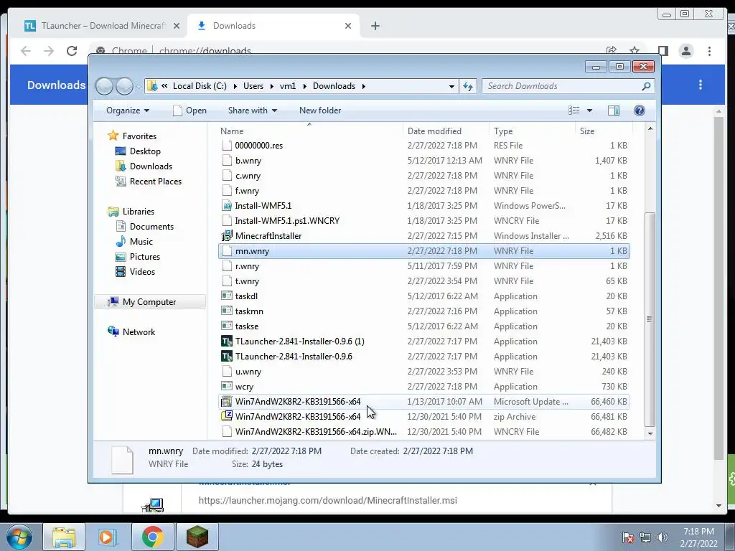Viewport: 735px width, 551px height.
Task: Select the Win7AndW2K8R2 Microsoft Update file icon
Action: [x=227, y=402]
